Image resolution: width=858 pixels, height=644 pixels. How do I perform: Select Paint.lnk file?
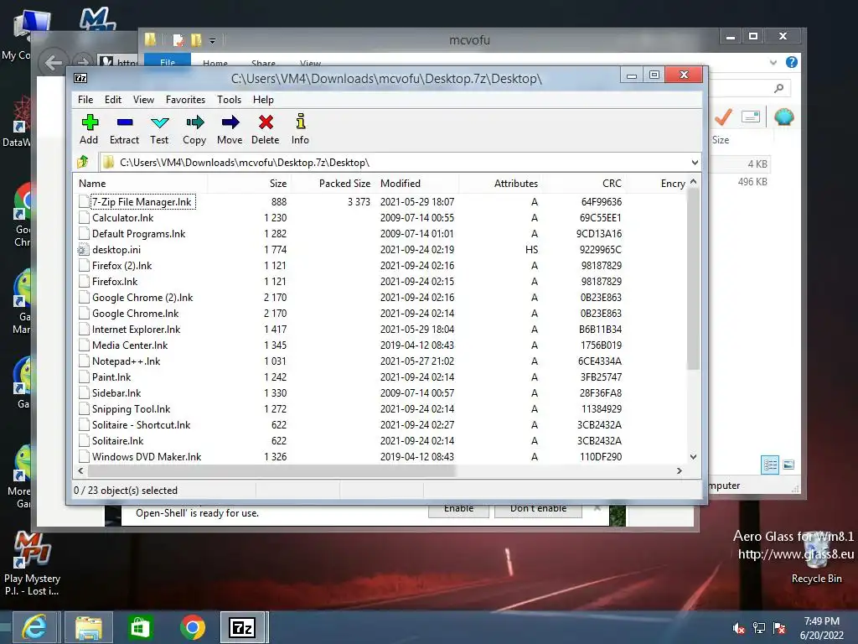tap(111, 377)
